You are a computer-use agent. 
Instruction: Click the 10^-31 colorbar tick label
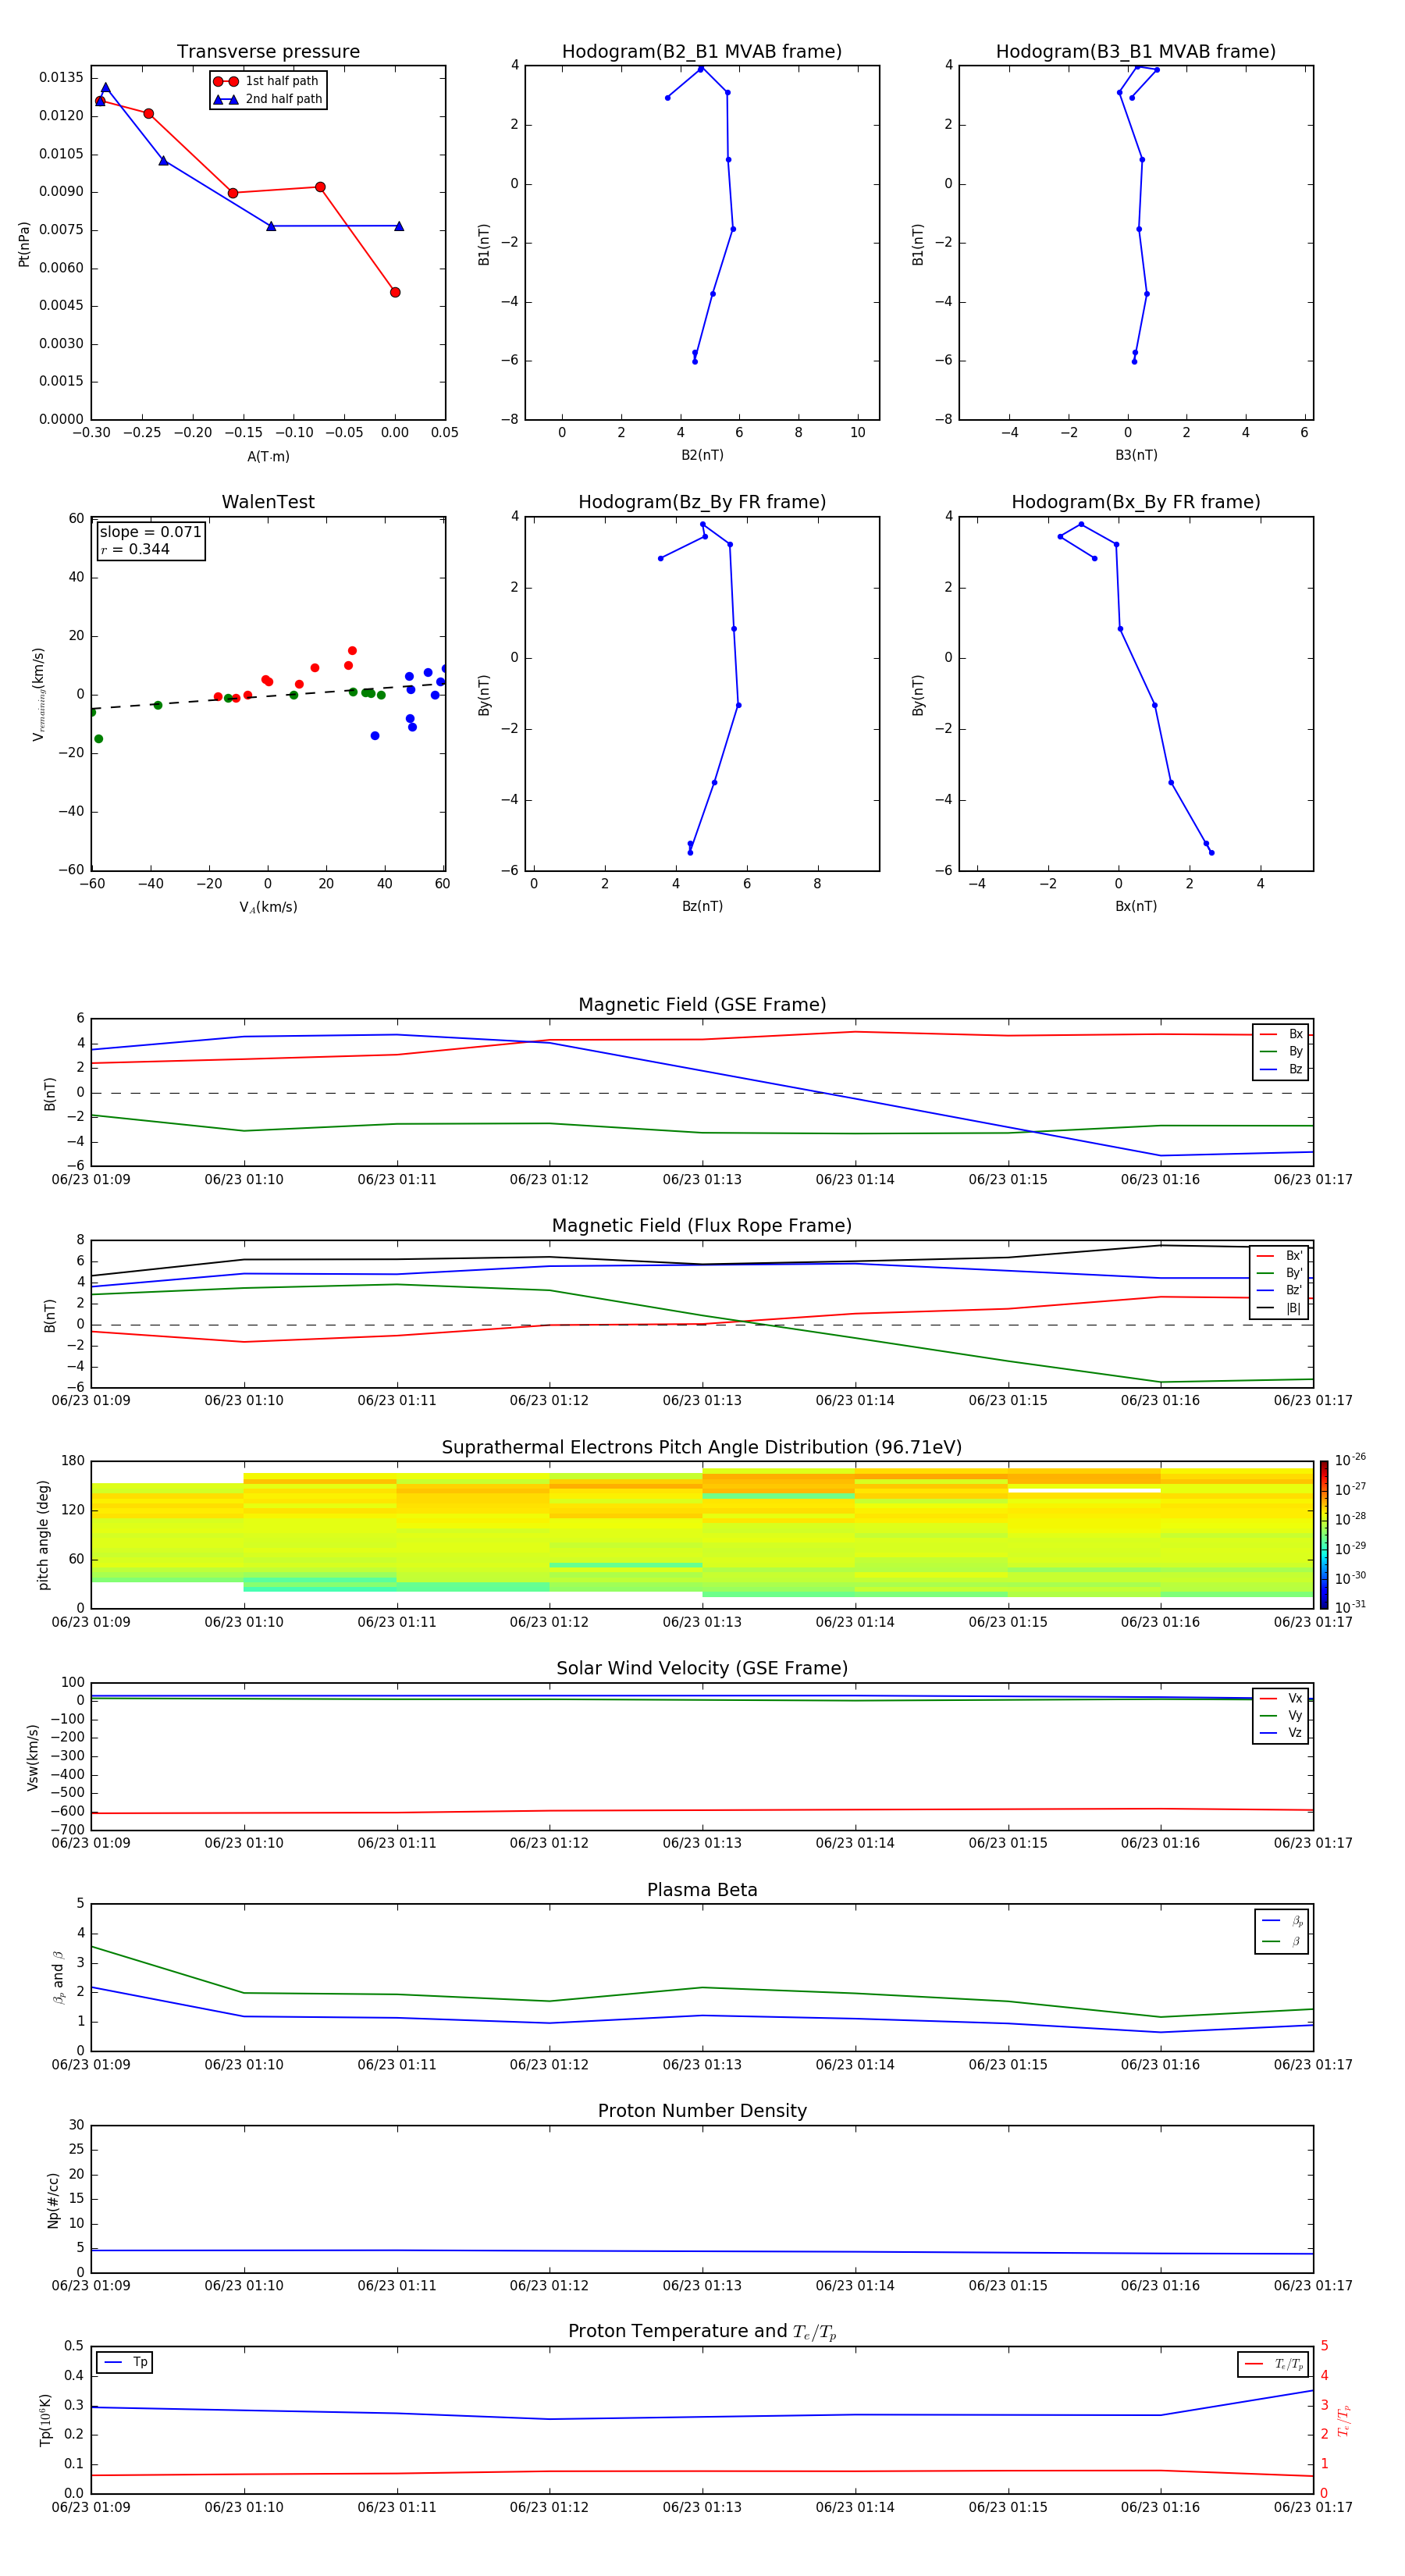click(x=1349, y=1607)
